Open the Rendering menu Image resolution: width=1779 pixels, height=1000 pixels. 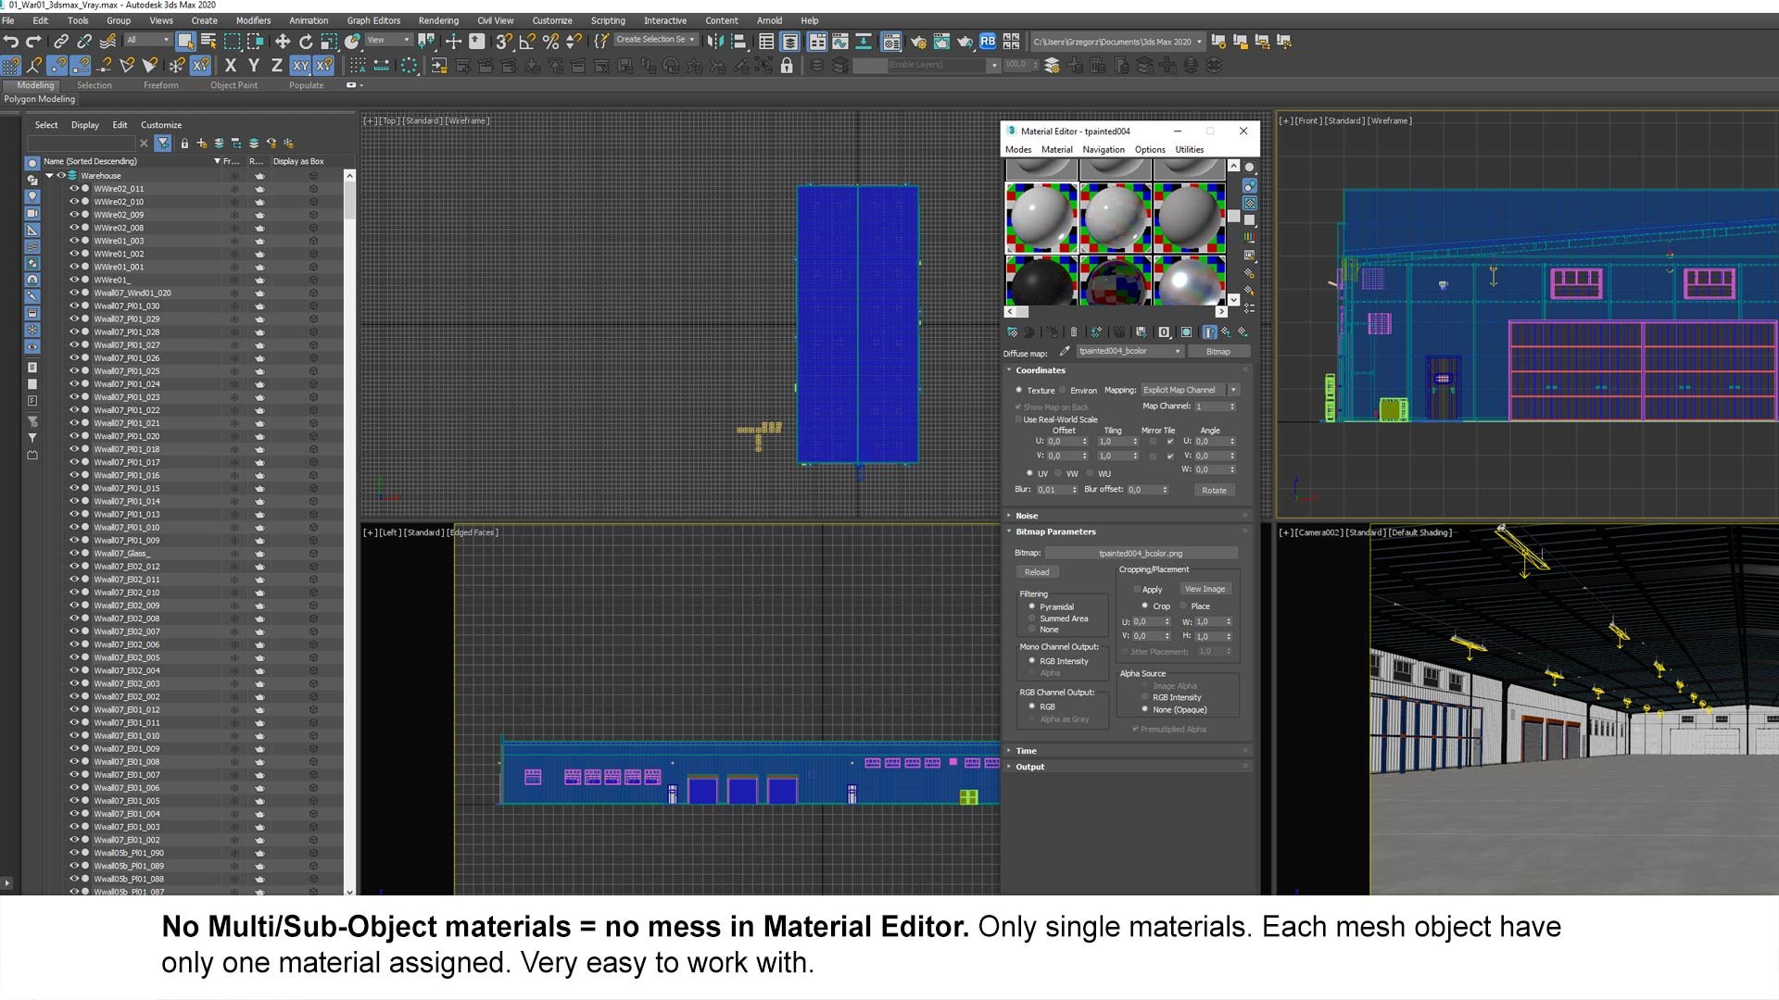437,20
